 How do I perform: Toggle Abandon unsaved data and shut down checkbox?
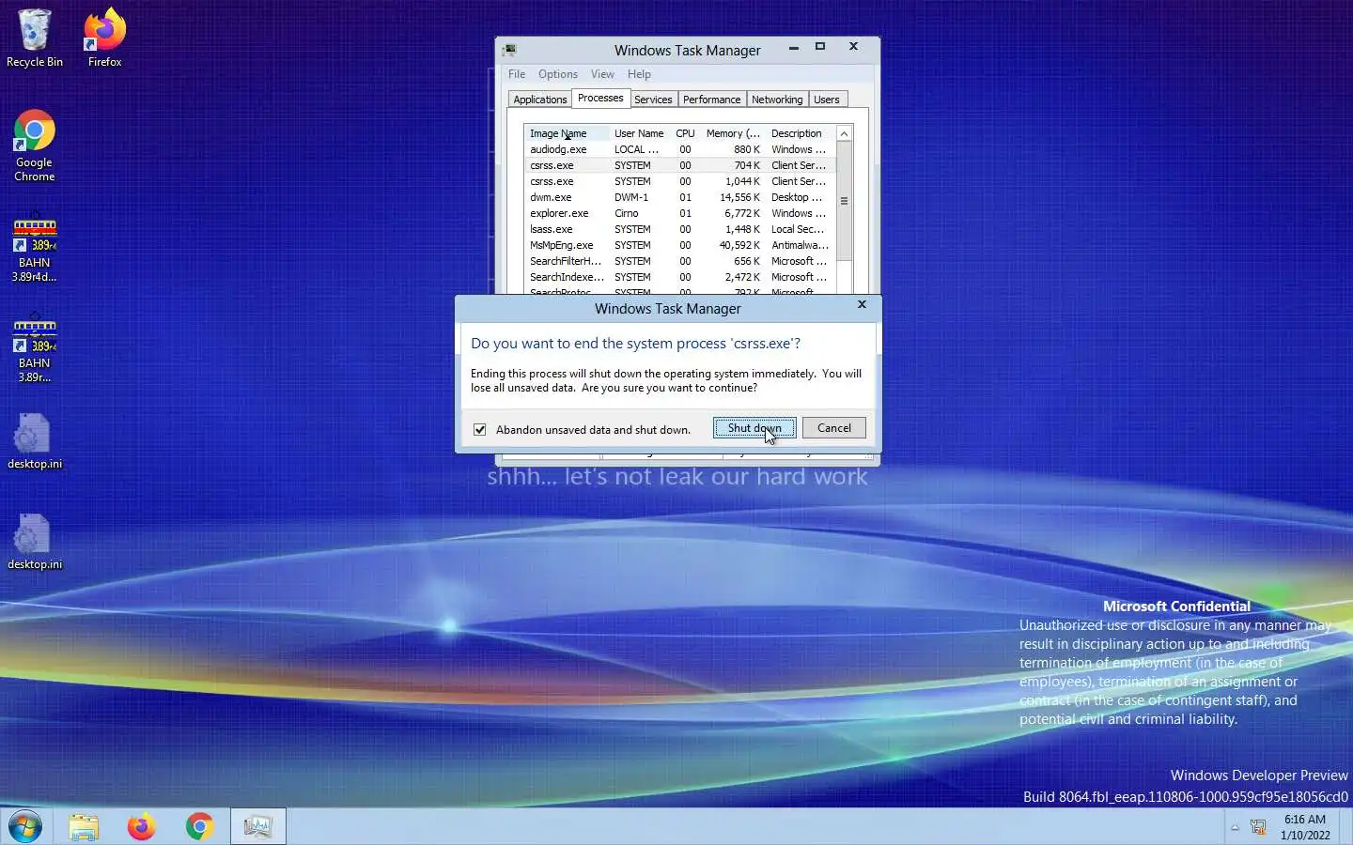(x=480, y=430)
